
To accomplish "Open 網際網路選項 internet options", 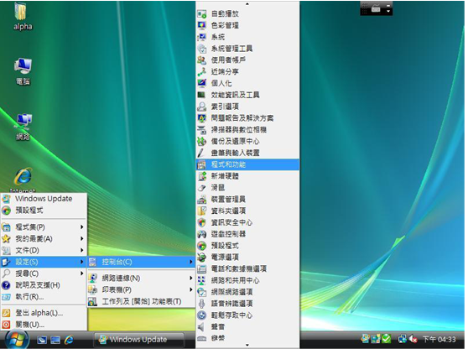I will tap(247, 292).
